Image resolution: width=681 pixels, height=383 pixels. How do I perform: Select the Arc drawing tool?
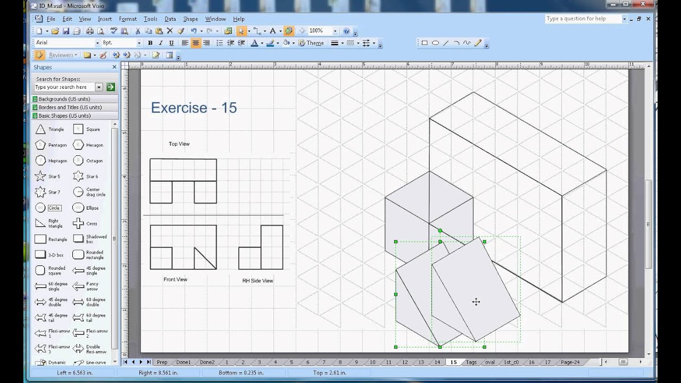click(456, 43)
